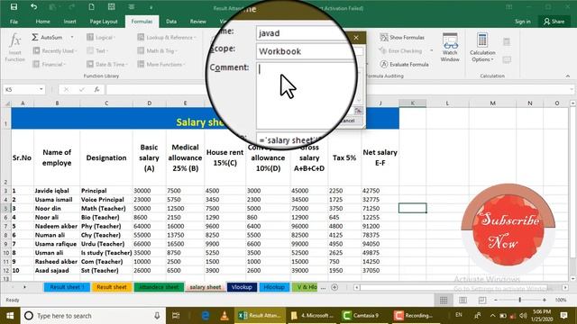Switch to Page Layout view
Image resolution: width=577 pixels, height=324 pixels.
(x=463, y=300)
